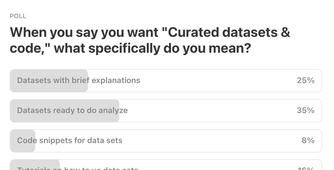Click the second option's text label directly
This screenshot has height=170, width=334.
pos(72,110)
